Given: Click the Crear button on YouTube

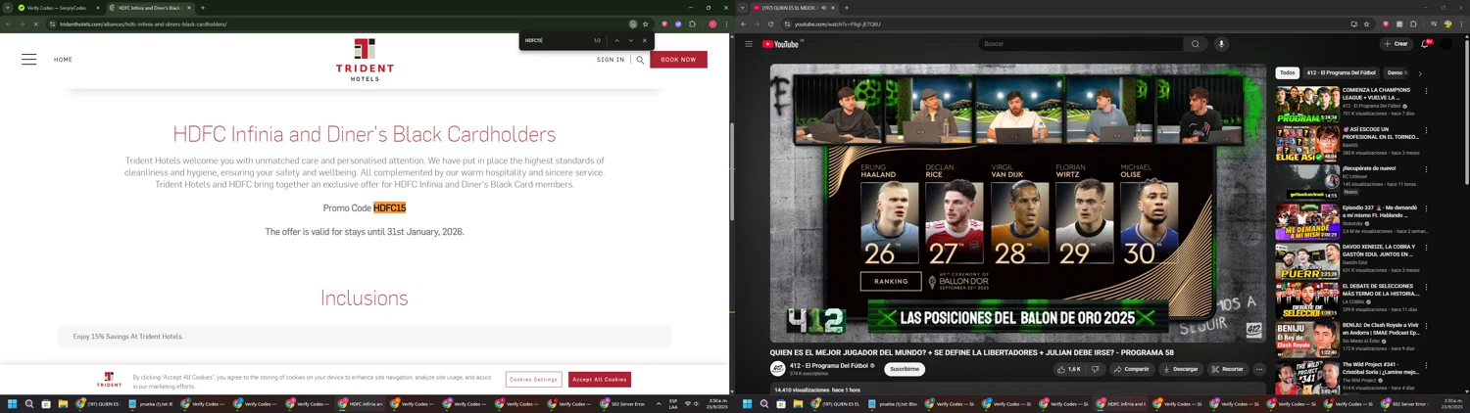Looking at the screenshot, I should point(1396,44).
